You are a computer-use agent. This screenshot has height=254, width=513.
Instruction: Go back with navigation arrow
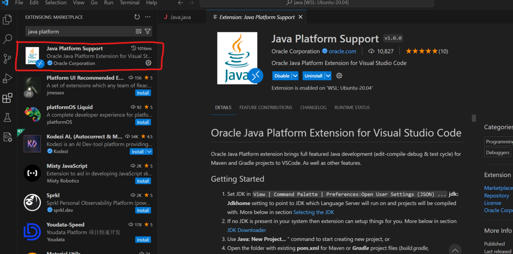[180, 3]
